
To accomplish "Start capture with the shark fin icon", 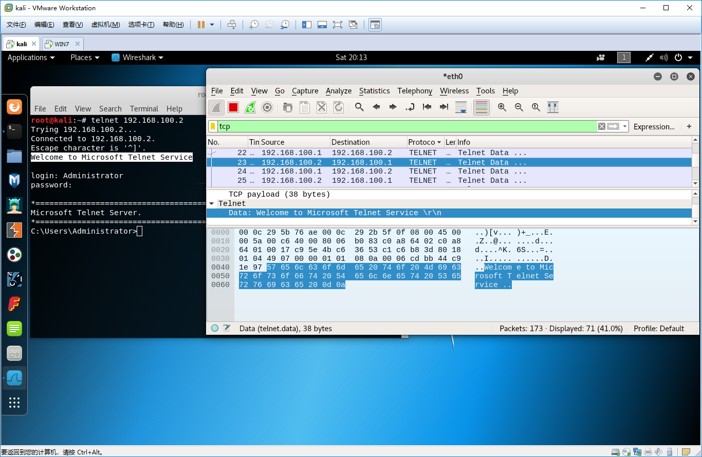I will 216,107.
